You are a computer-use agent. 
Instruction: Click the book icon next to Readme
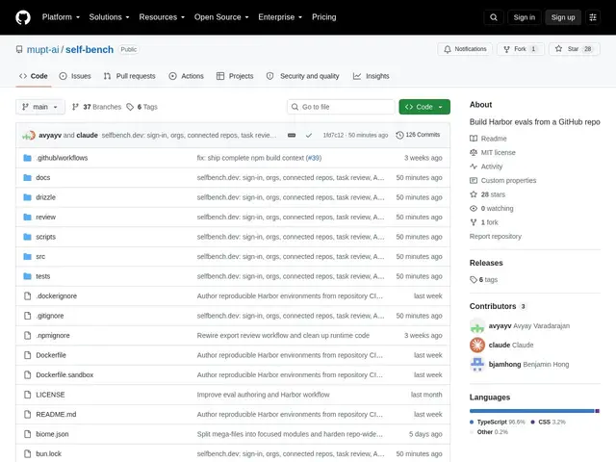click(474, 139)
